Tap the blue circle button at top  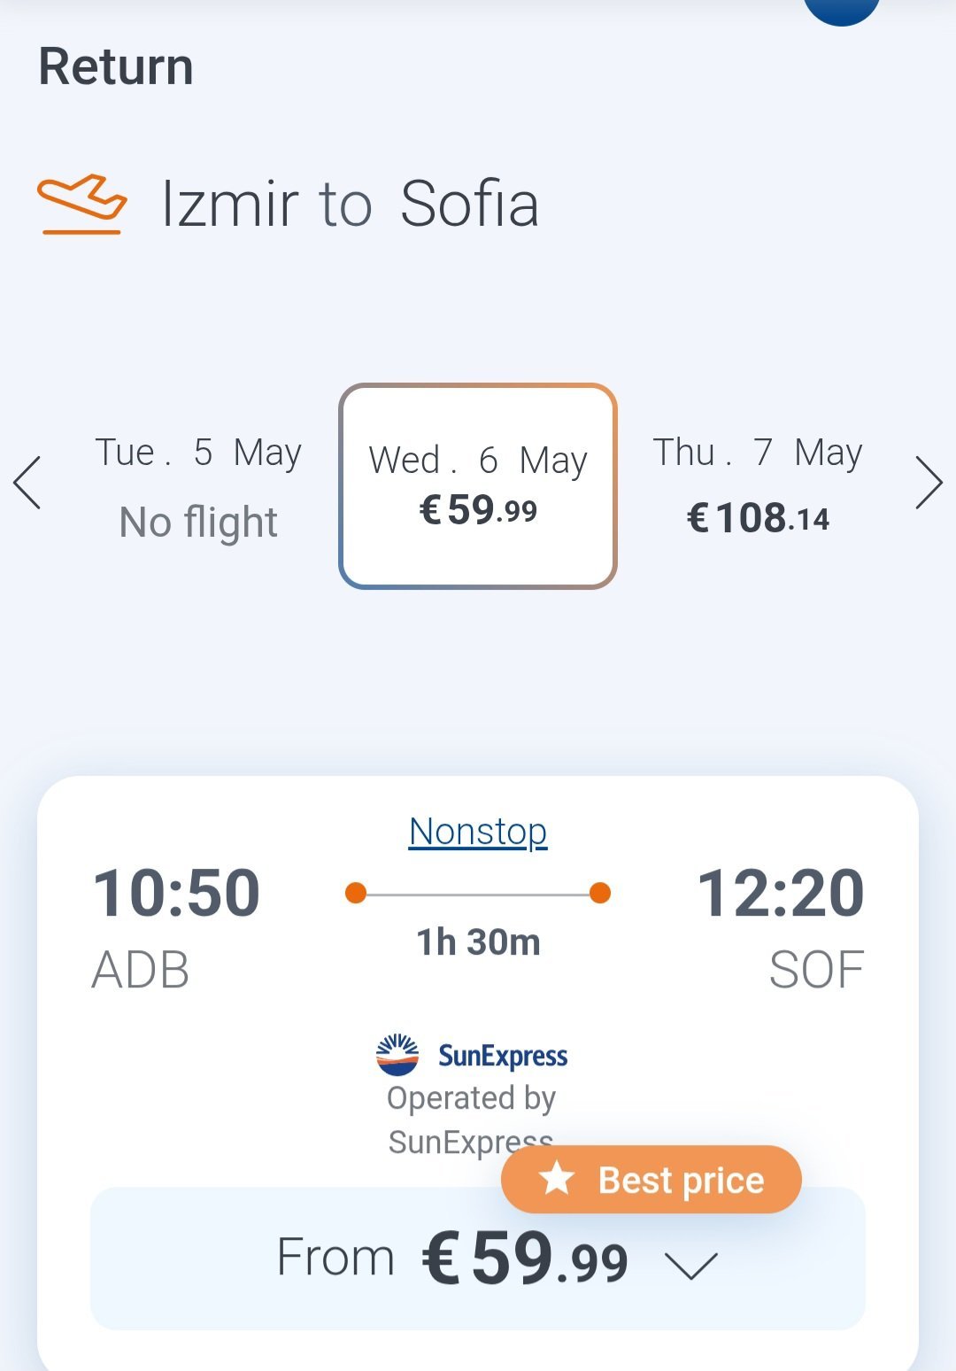point(841,7)
